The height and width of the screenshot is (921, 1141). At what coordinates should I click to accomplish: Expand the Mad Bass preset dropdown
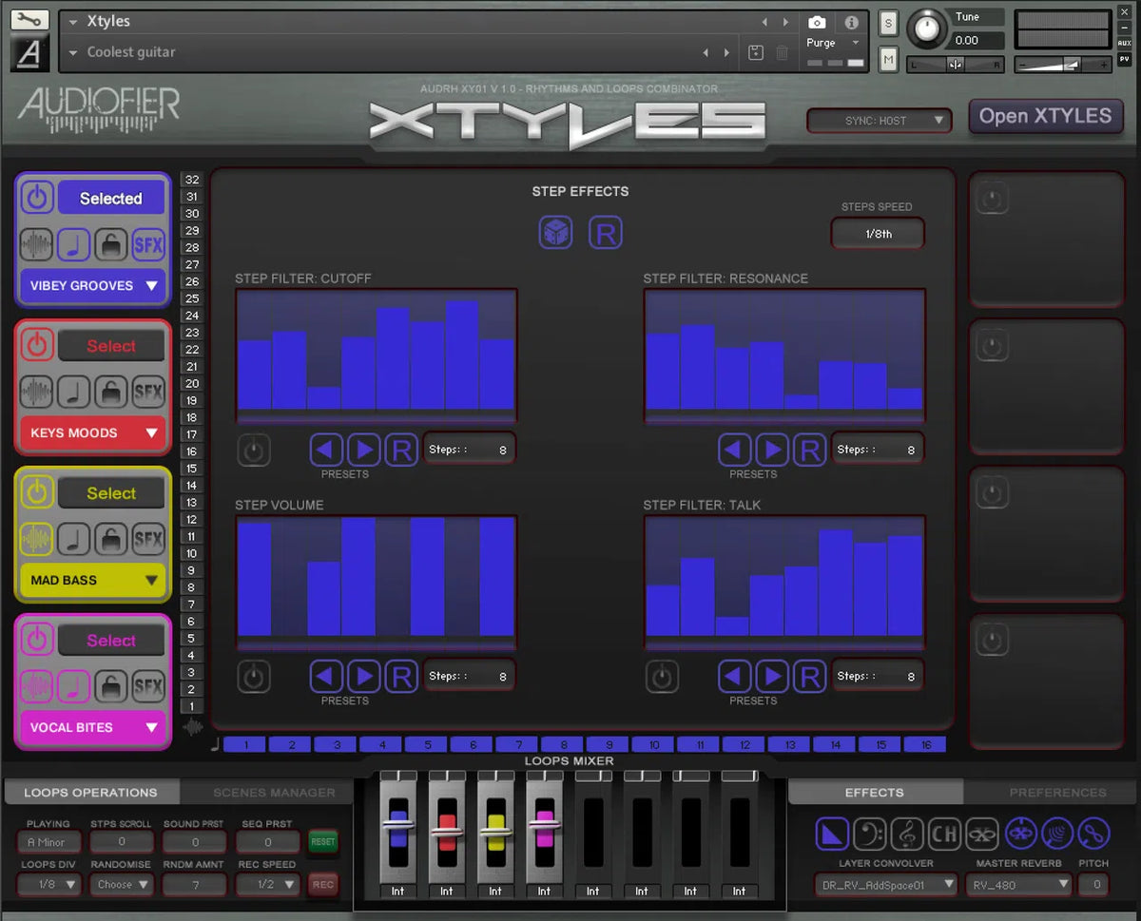point(91,580)
